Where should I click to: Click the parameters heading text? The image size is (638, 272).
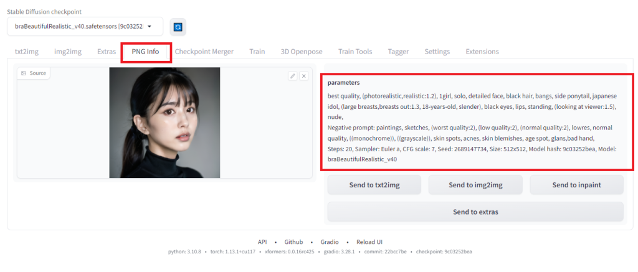click(x=343, y=83)
